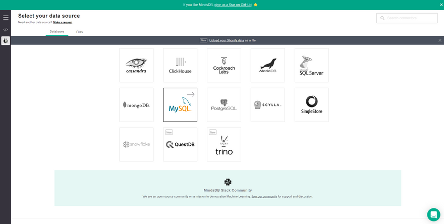Open the Make a request link
The width and height of the screenshot is (444, 224).
63,22
